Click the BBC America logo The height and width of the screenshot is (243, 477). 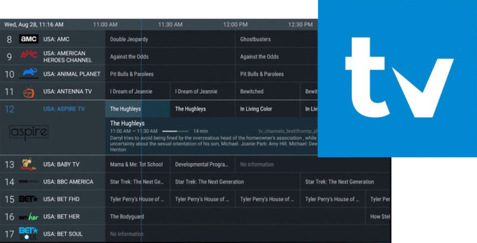(x=29, y=182)
